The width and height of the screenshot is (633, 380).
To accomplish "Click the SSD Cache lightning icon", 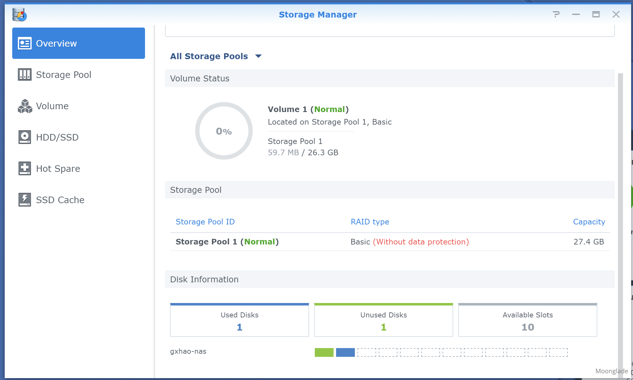I will (x=24, y=200).
